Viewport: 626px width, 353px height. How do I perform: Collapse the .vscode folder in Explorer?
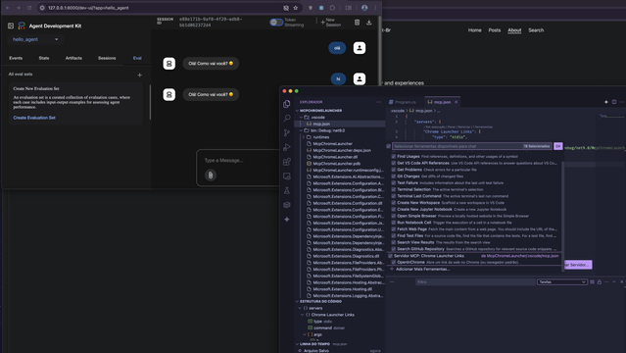tap(302, 117)
